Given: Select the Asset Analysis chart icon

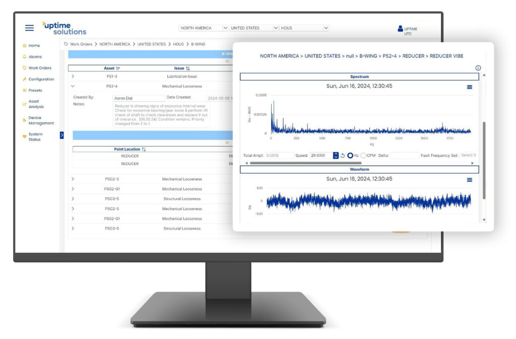Looking at the screenshot, I should [24, 104].
